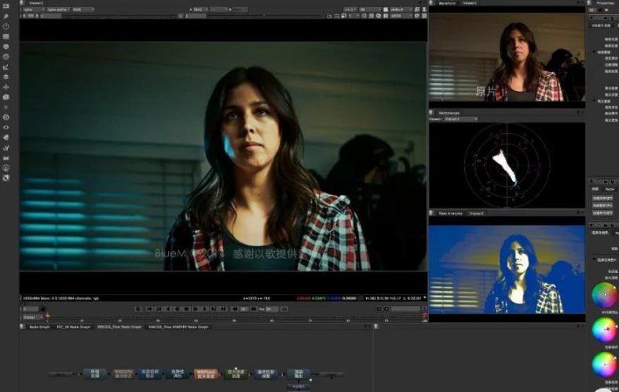Screen dimensions: 619x392
Task: Open the ToolSets wrench icon
Action: pyautogui.click(x=6, y=147)
